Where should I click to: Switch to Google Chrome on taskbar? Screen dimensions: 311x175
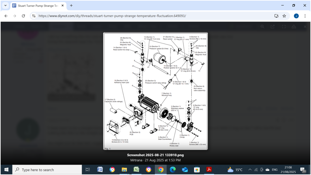[161, 170]
